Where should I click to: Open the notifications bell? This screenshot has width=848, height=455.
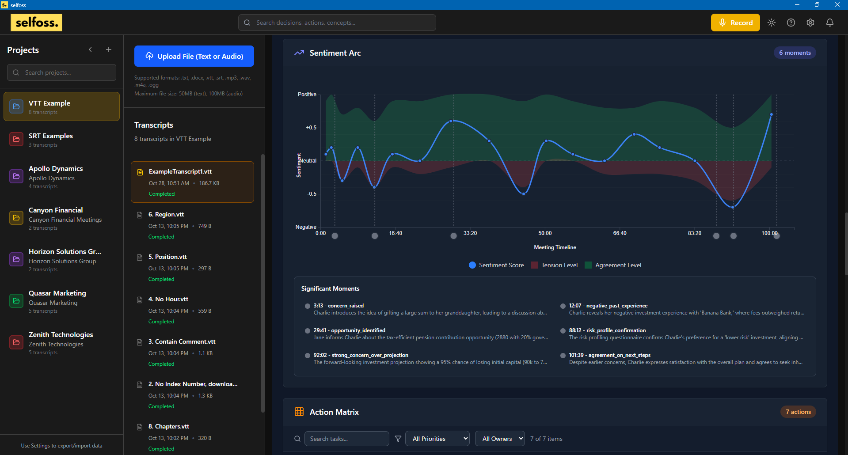tap(830, 23)
